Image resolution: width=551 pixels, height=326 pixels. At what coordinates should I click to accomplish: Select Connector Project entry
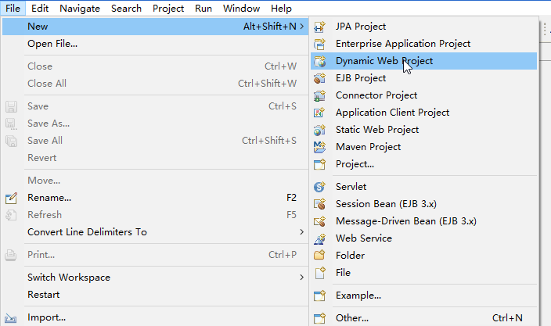[x=423, y=95]
